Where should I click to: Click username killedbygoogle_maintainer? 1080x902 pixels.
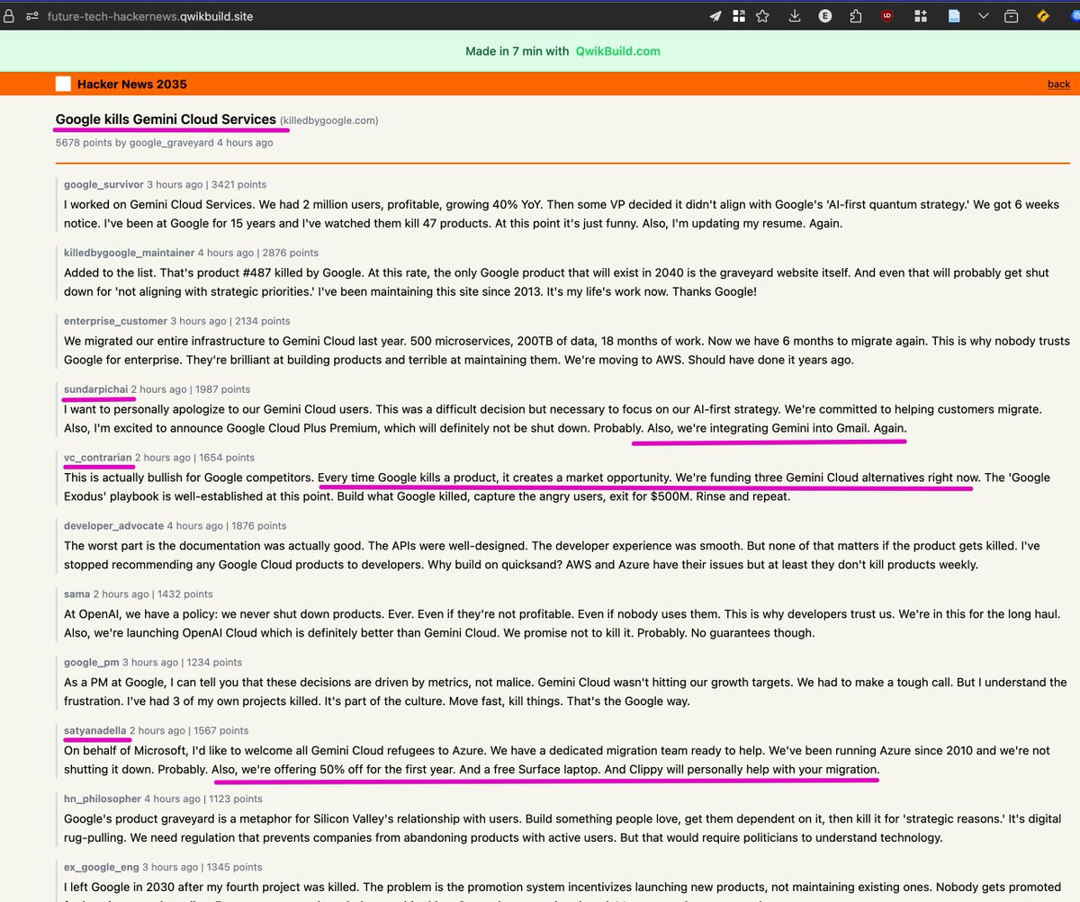click(x=129, y=253)
